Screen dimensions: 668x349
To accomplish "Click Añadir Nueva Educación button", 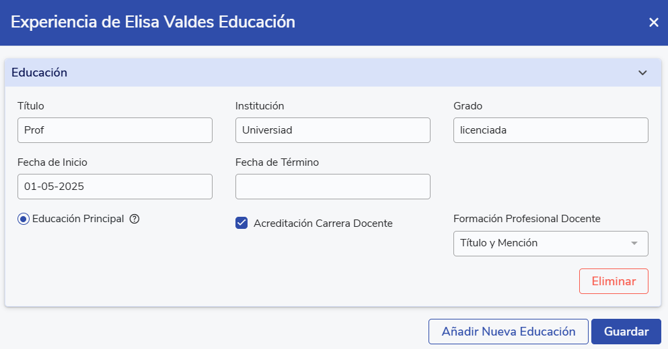I will point(508,332).
